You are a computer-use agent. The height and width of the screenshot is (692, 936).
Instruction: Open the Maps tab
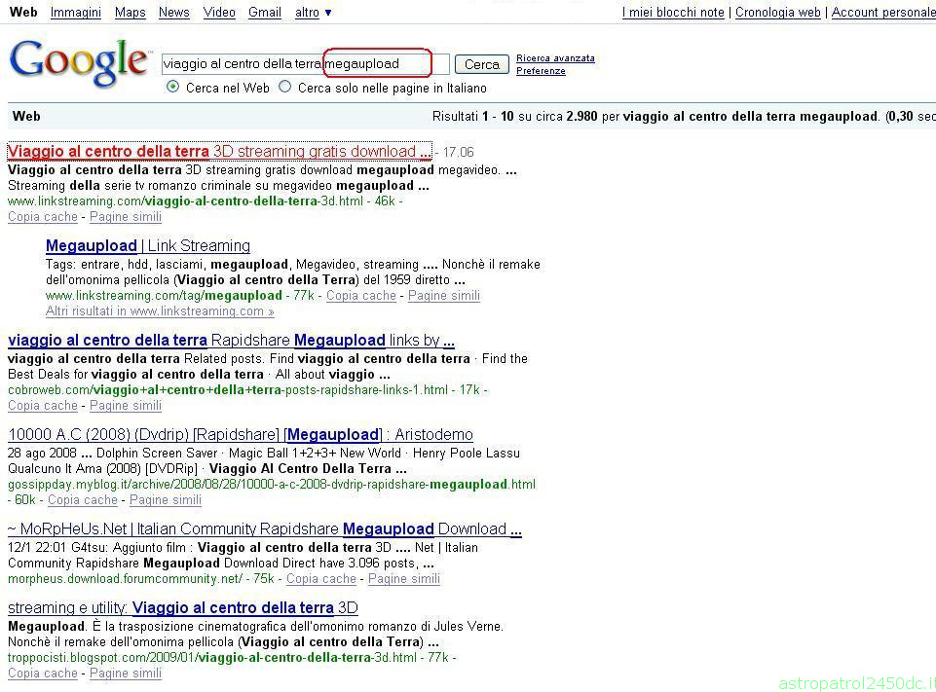131,12
